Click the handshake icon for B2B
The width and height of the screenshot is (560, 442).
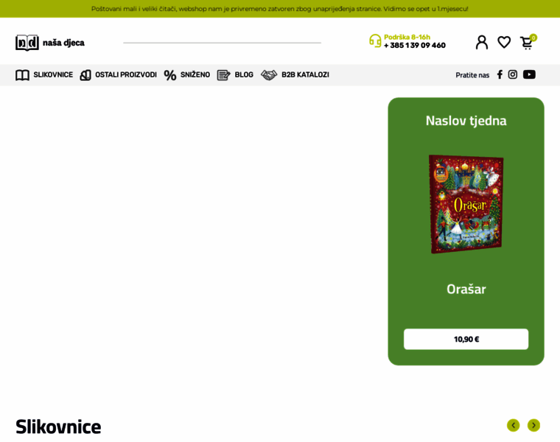pyautogui.click(x=268, y=75)
